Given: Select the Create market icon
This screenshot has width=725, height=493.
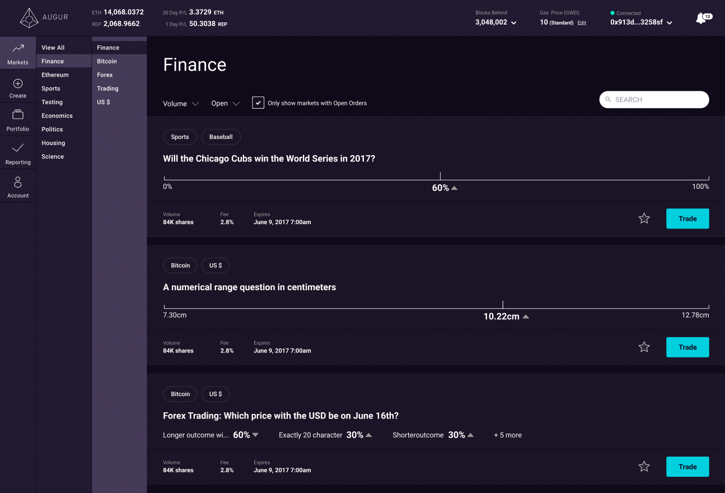Looking at the screenshot, I should pos(17,86).
